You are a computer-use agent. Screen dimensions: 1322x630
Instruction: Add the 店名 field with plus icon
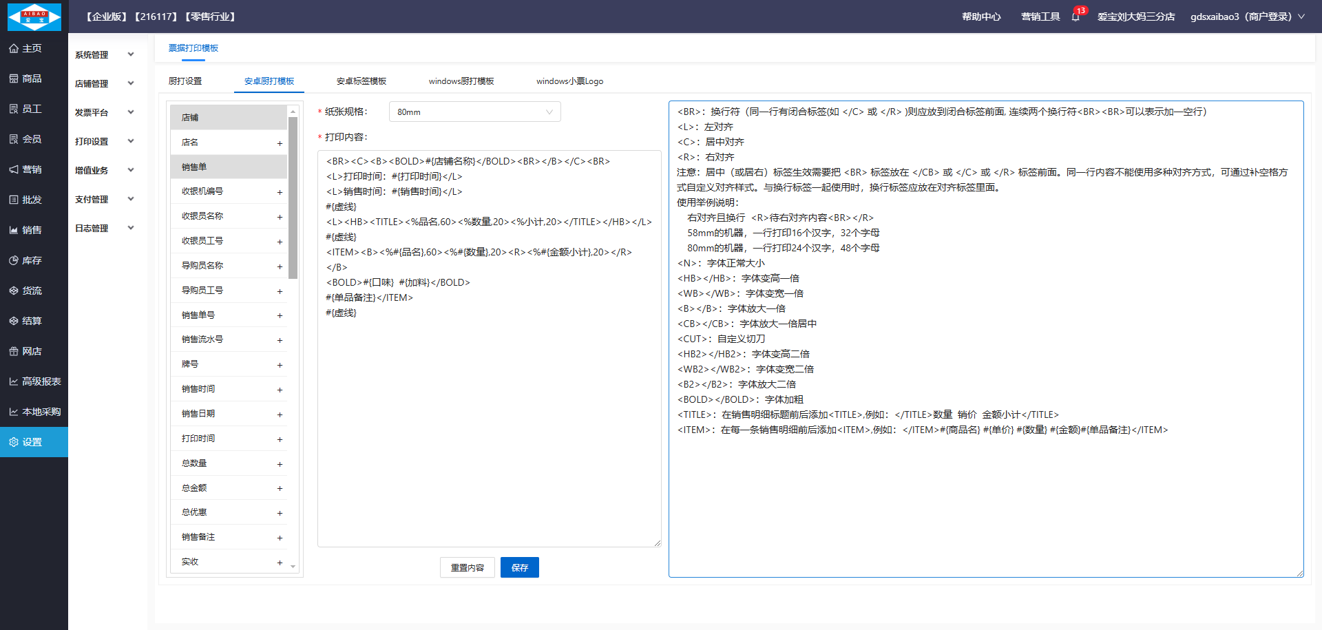280,143
